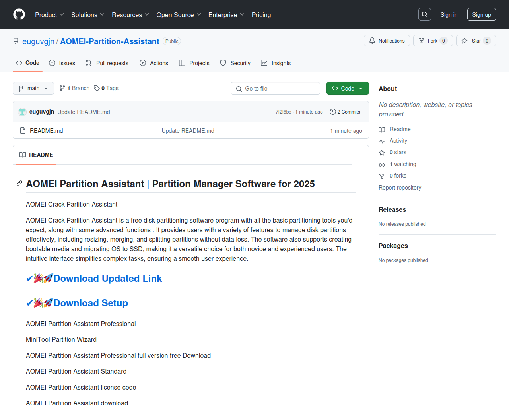Open the Open Source menu
509x407 pixels.
click(x=179, y=15)
